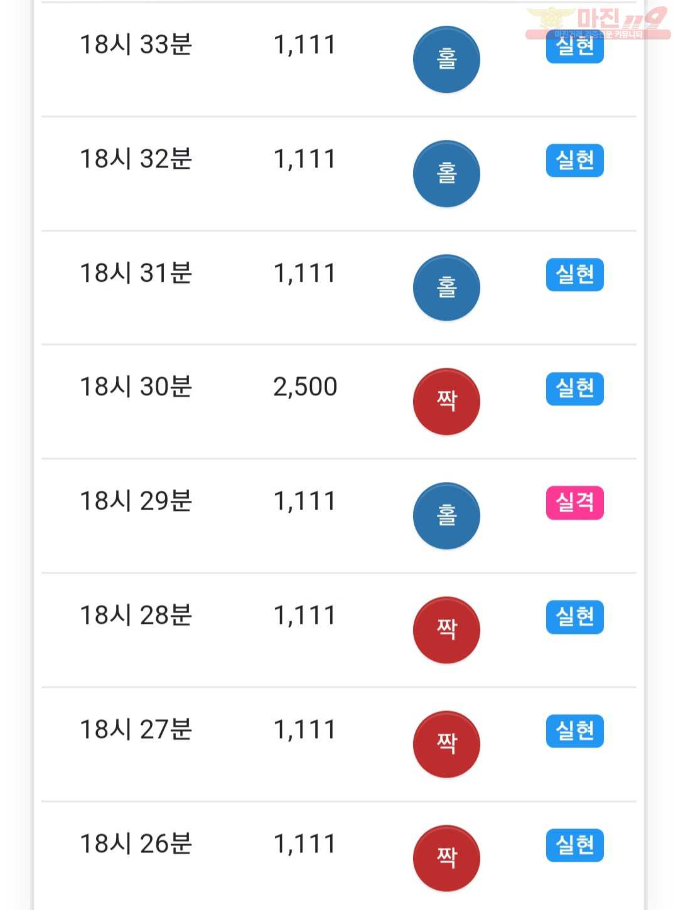The height and width of the screenshot is (910, 678).
Task: Click the blue 홀 circle for 18시 32분
Action: tap(446, 174)
